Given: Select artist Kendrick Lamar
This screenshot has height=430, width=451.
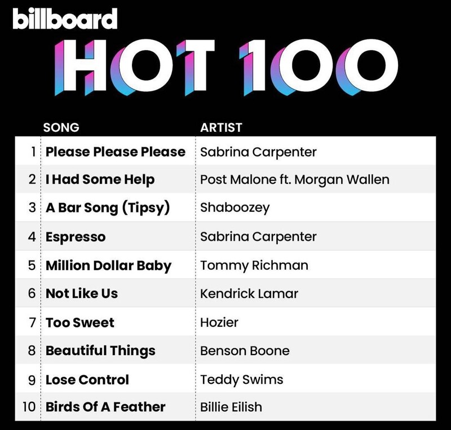Looking at the screenshot, I should (x=249, y=294).
